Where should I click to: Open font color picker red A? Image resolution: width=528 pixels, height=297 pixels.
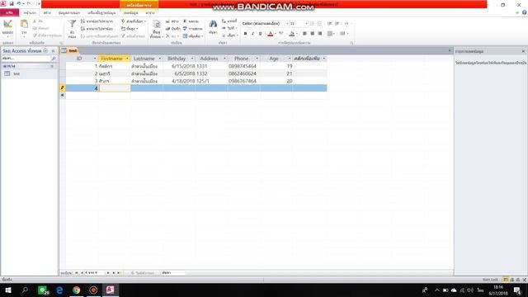270,33
